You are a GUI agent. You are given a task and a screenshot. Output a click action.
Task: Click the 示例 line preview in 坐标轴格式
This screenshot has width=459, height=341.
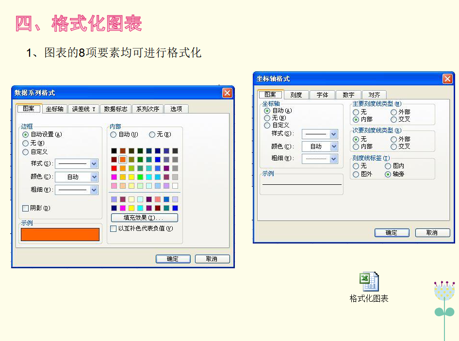(x=301, y=184)
